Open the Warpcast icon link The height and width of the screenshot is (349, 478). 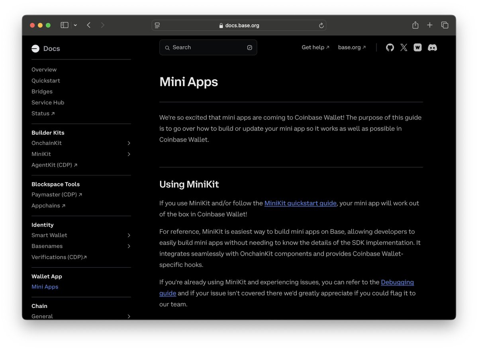click(417, 47)
